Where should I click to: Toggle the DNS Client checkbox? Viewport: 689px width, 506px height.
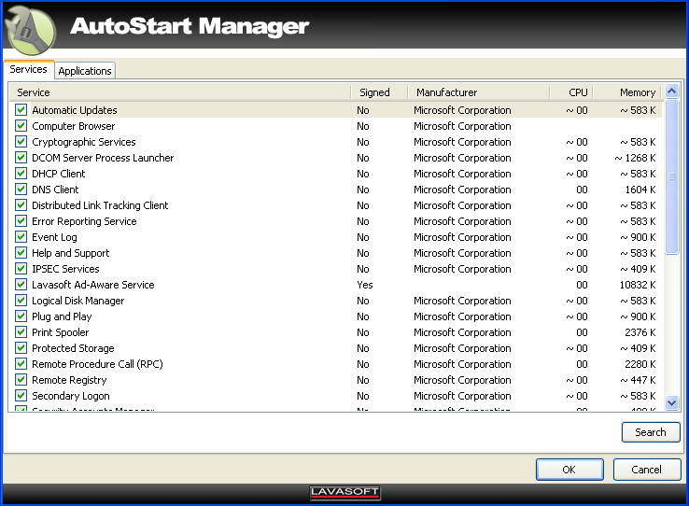21,189
